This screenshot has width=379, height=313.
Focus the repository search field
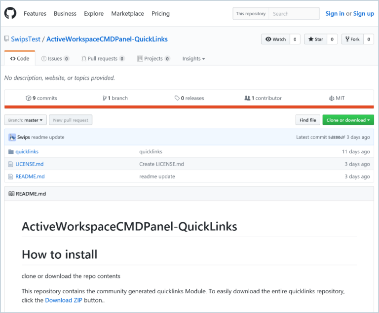click(x=294, y=14)
